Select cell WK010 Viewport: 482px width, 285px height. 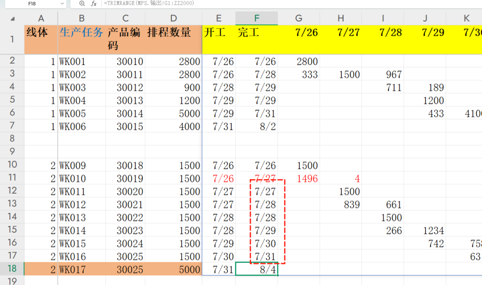point(81,178)
